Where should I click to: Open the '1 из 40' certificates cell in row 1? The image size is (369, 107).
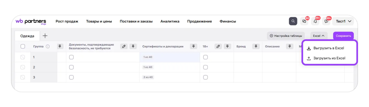(x=170, y=57)
